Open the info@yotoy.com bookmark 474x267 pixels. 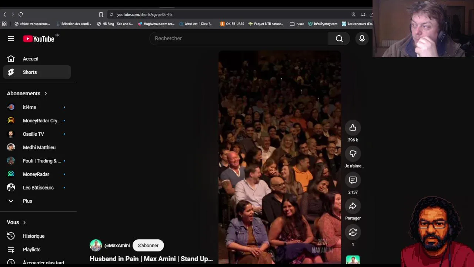(323, 24)
